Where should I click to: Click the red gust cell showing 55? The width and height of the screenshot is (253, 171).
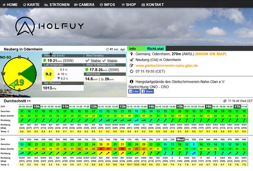122,149
